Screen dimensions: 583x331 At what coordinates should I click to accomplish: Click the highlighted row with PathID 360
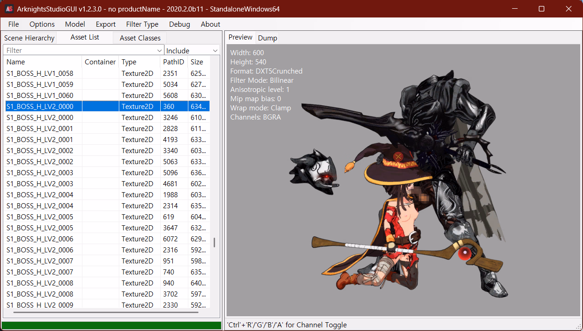(x=107, y=106)
